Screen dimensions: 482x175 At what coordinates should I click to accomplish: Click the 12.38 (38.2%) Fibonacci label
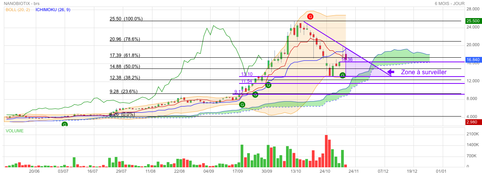coord(125,77)
